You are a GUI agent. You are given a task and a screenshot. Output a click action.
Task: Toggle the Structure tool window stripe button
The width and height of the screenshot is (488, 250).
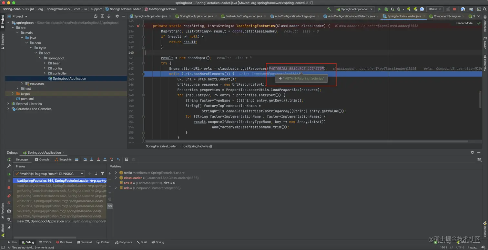point(3,41)
